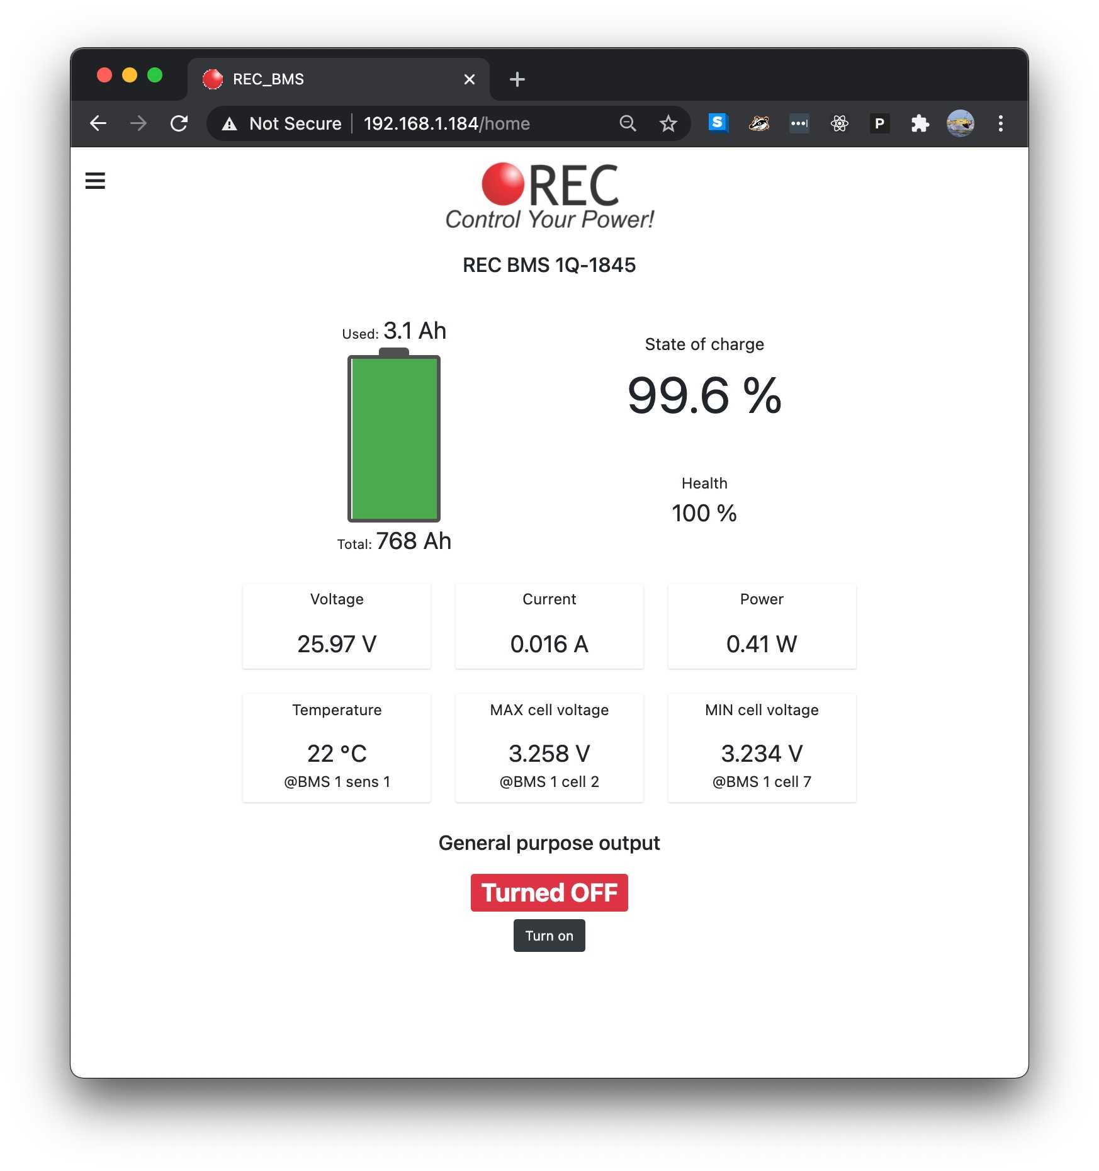Screen dimensions: 1099x1171
Task: Open the zoom magnifier icon in address bar
Action: coord(628,123)
